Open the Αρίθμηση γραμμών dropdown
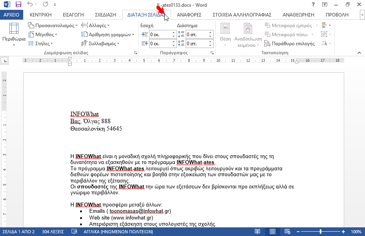The height and width of the screenshot is (236, 365). point(108,35)
